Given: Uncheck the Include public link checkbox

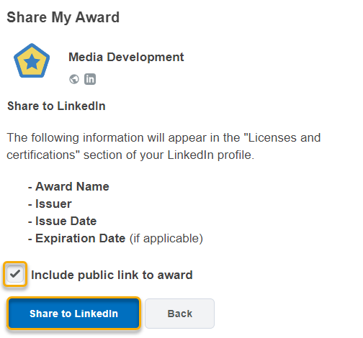Looking at the screenshot, I should click(15, 274).
